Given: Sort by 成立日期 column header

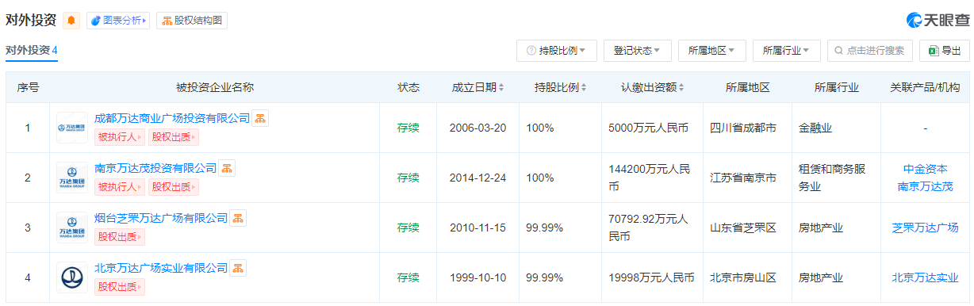Looking at the screenshot, I should pyautogui.click(x=477, y=87).
